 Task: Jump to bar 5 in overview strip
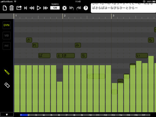51,115
